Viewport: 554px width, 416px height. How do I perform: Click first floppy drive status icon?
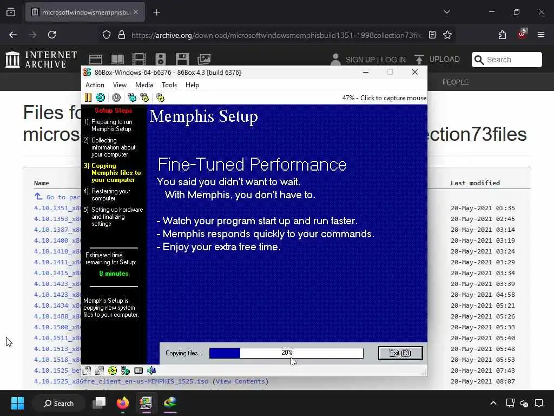(87, 370)
